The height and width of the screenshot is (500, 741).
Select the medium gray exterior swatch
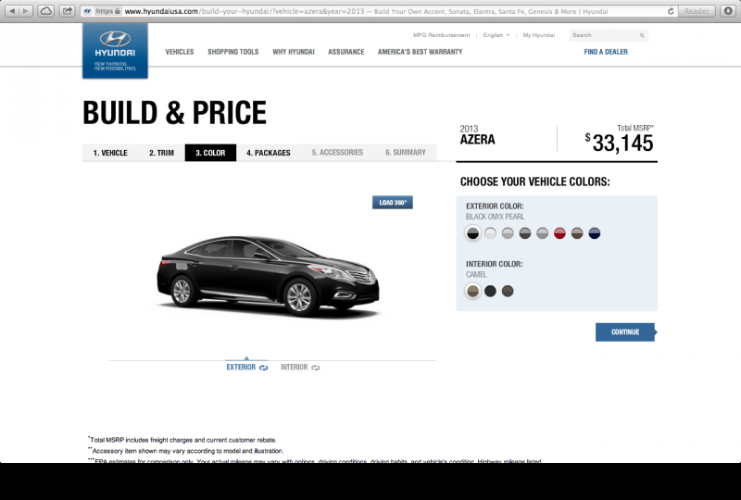(543, 233)
